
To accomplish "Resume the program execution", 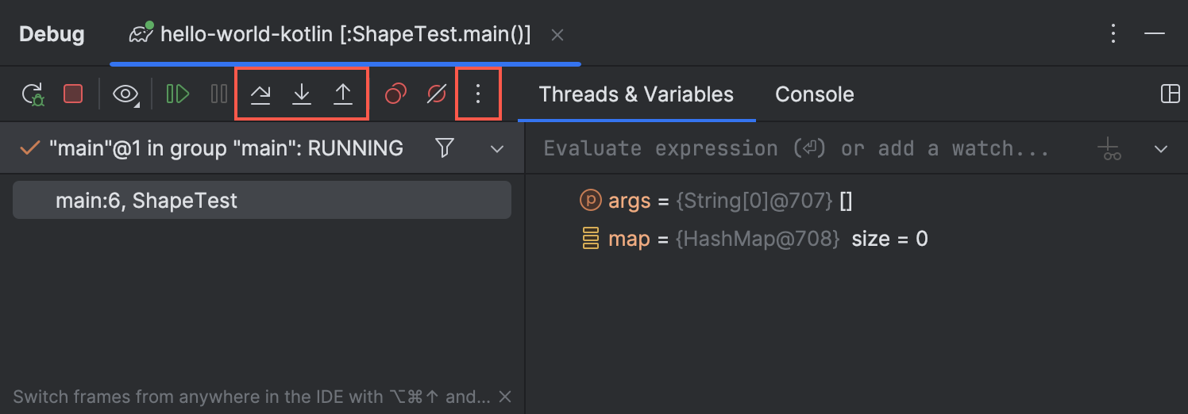I will (x=178, y=94).
